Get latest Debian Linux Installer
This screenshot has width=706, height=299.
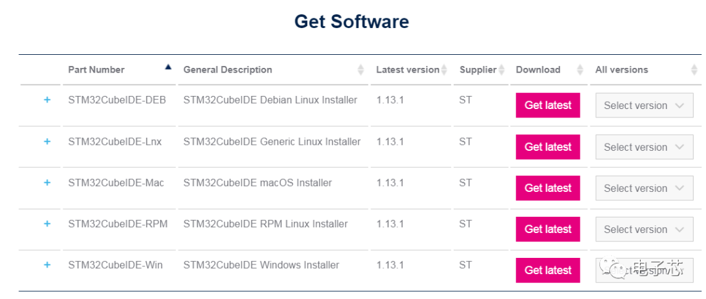pyautogui.click(x=548, y=105)
